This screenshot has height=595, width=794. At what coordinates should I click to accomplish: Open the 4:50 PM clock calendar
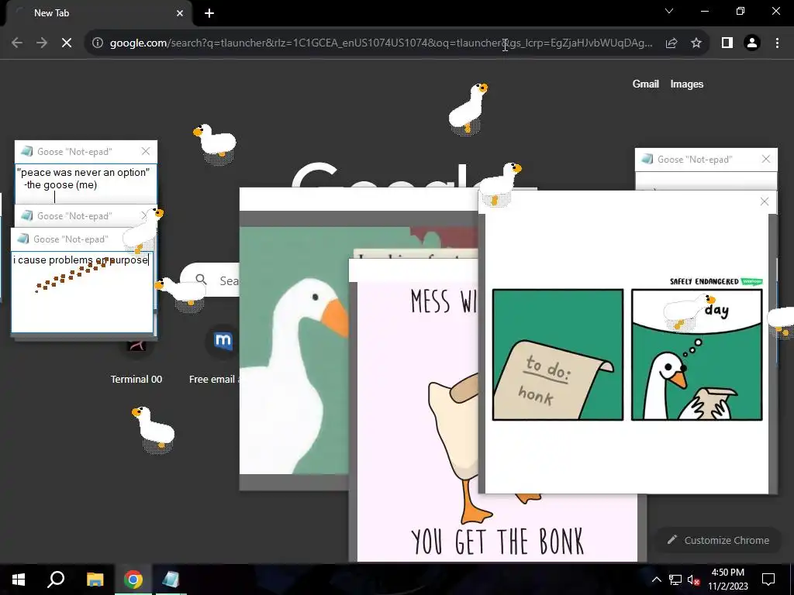(x=727, y=580)
